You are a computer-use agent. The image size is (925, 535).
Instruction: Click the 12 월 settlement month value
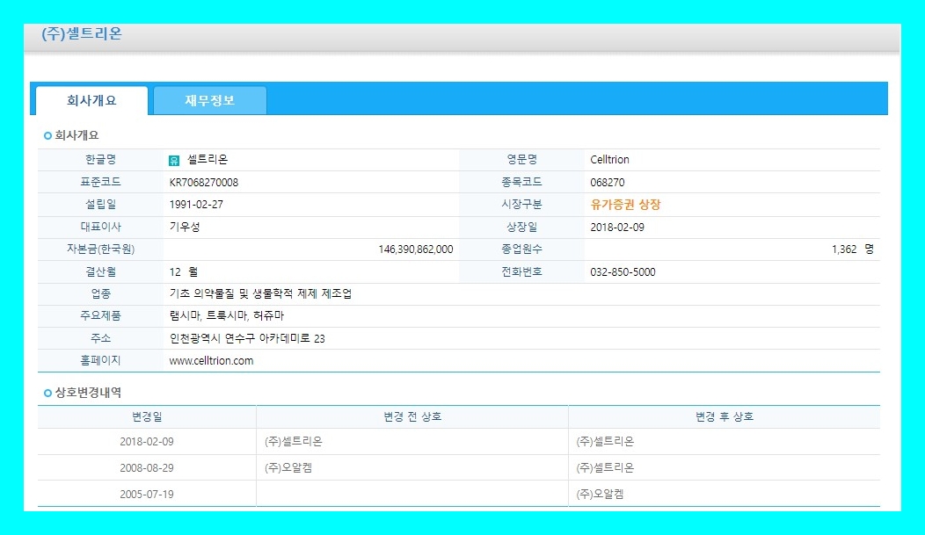tap(184, 271)
